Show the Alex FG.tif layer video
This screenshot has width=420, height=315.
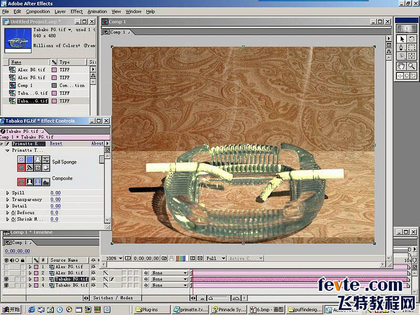point(6,267)
